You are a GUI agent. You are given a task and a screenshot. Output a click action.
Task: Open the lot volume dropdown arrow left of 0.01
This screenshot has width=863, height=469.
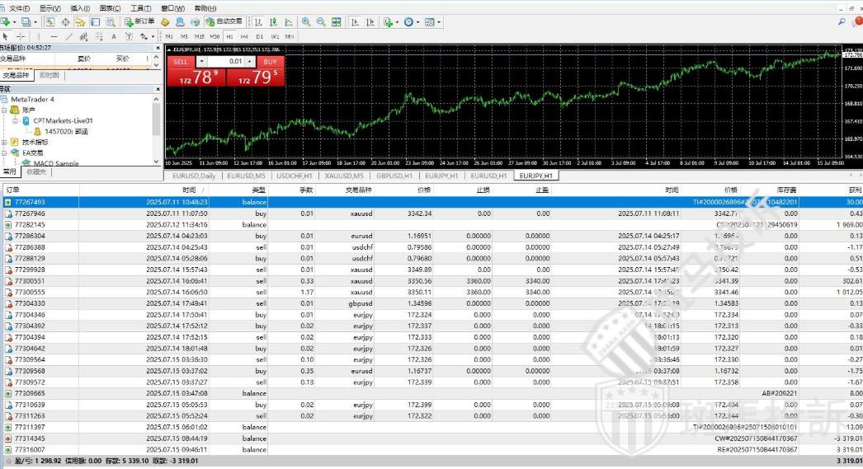pos(202,62)
